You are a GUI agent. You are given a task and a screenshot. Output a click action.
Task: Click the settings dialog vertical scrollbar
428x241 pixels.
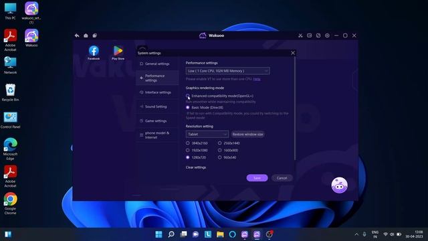[x=295, y=108]
